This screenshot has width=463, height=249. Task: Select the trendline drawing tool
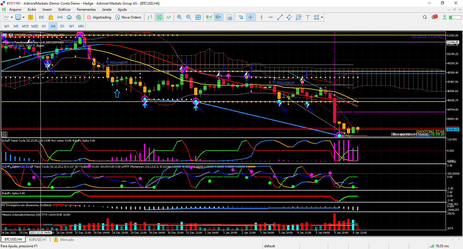(280, 17)
